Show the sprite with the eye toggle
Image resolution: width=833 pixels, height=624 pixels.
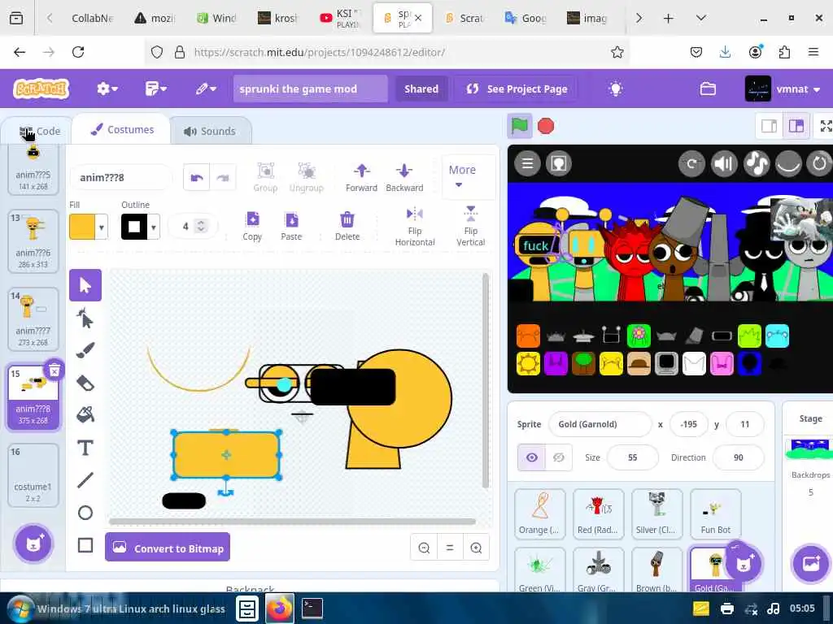(532, 457)
